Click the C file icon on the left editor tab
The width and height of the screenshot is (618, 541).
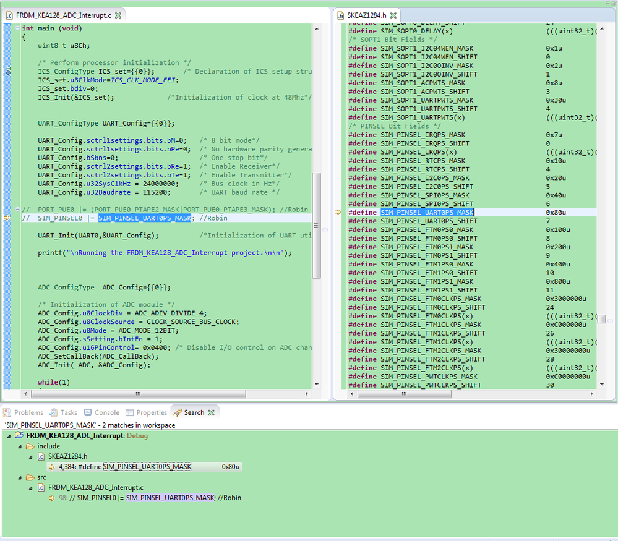tap(9, 15)
